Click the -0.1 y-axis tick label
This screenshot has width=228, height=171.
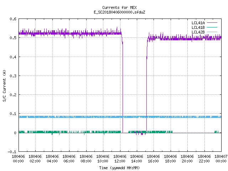pyautogui.click(x=12, y=152)
